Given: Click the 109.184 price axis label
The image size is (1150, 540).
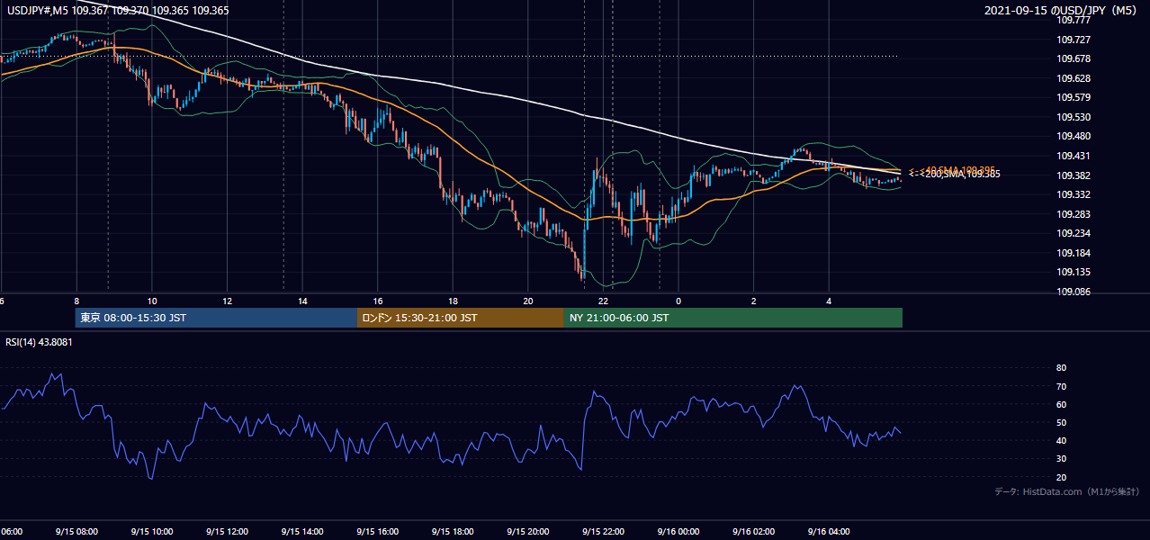Looking at the screenshot, I should pyautogui.click(x=1074, y=253).
